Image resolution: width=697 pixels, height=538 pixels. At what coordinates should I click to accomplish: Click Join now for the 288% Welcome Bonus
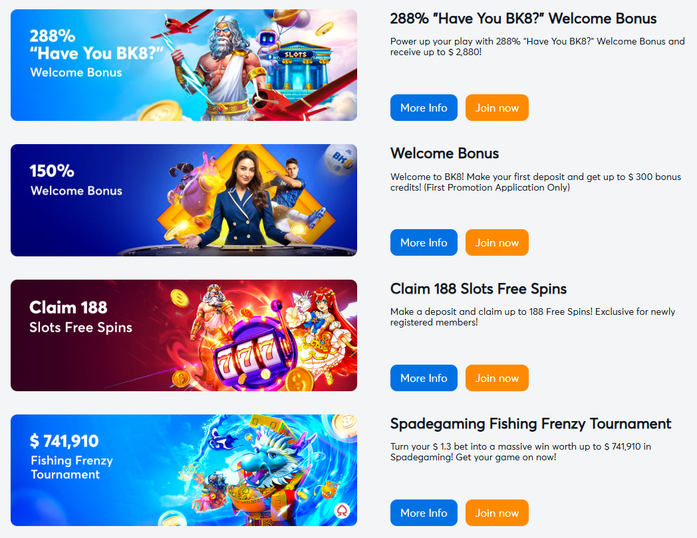pyautogui.click(x=497, y=107)
